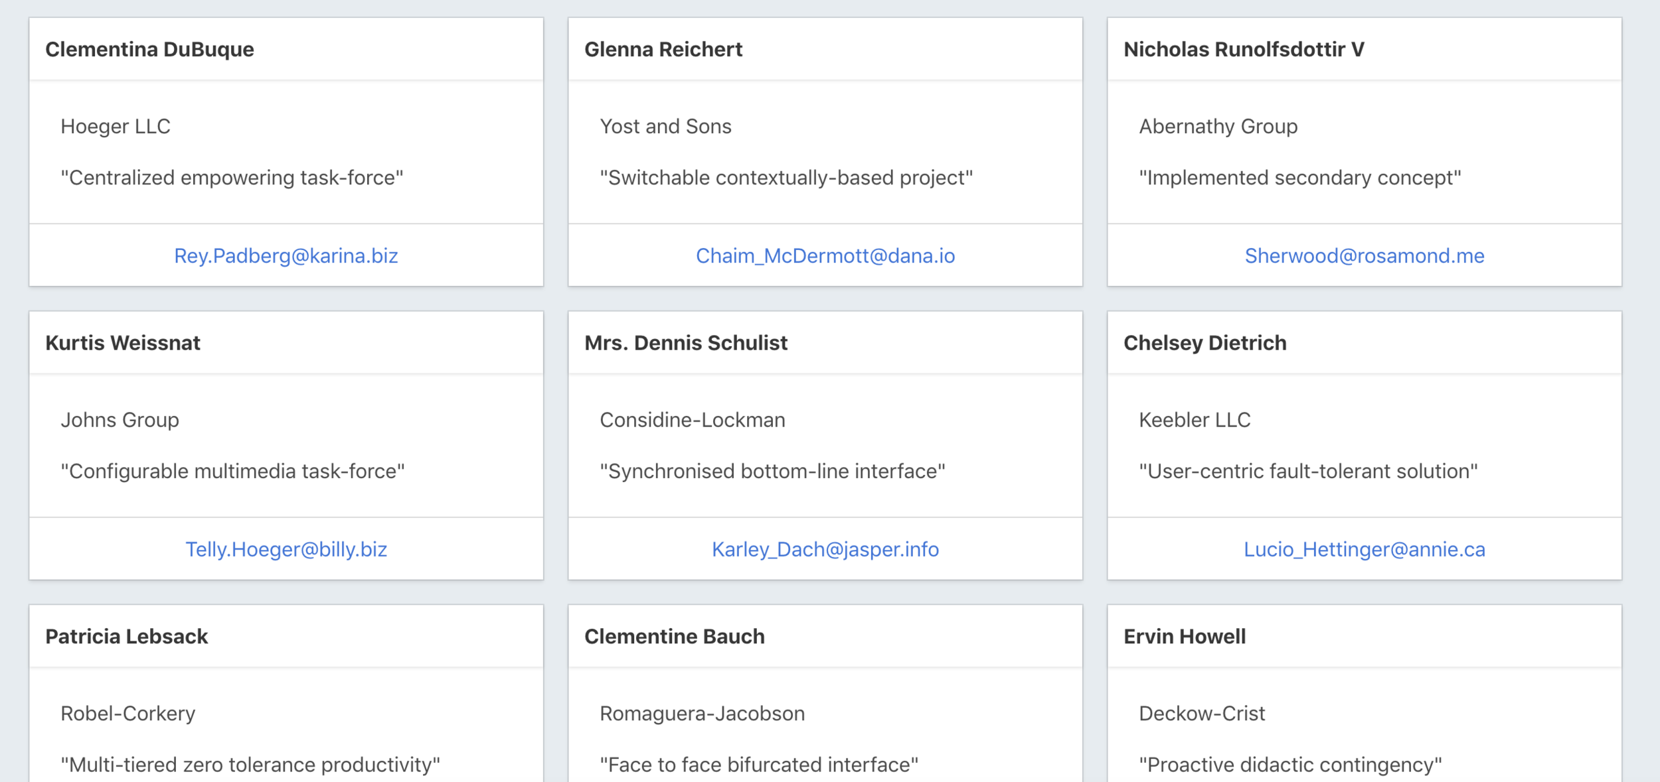Open the Sherwood@rosamond.me email link
Viewport: 1660px width, 782px height.
click(x=1365, y=256)
